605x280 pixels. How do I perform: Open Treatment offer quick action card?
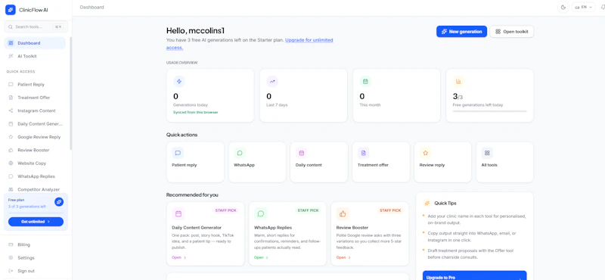coord(381,162)
